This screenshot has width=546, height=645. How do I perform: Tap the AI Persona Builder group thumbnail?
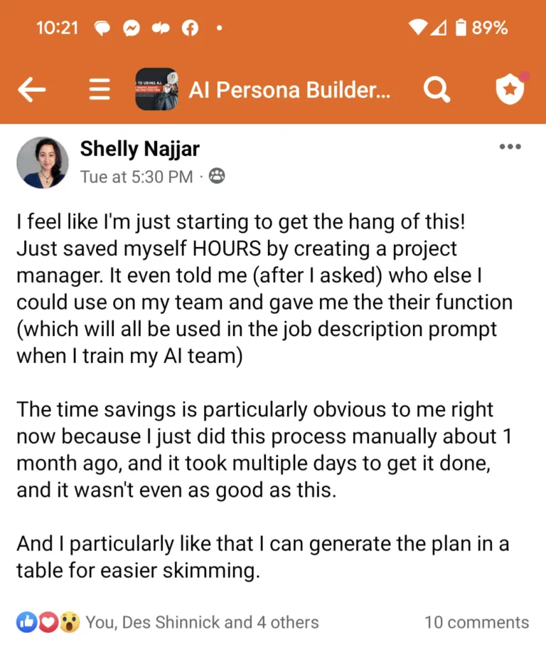156,89
